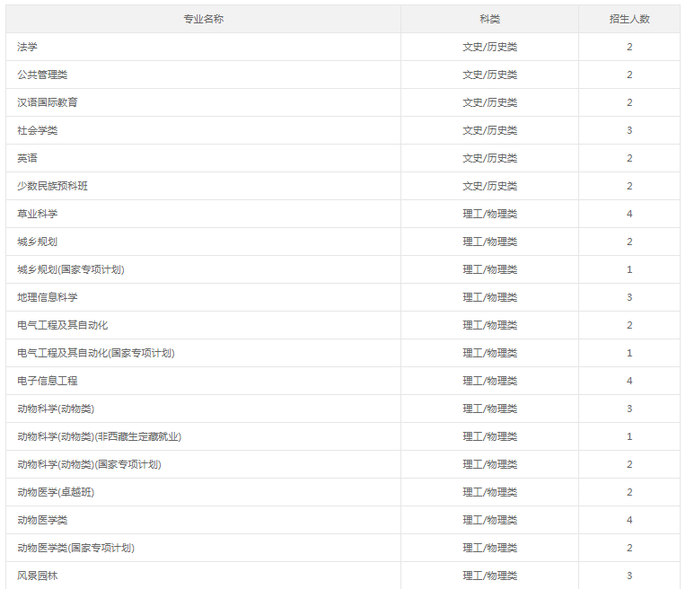The image size is (686, 589).
Task: Click 理工/物理类 in the 地理信息科学 row
Action: click(x=490, y=297)
